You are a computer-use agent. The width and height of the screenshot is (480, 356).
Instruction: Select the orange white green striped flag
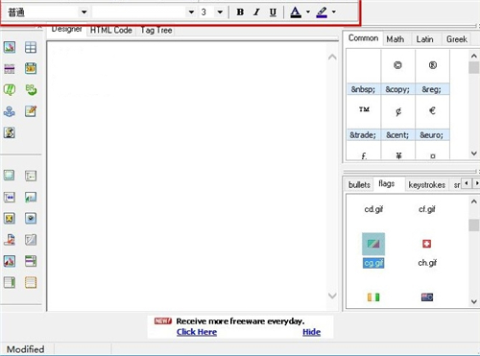373,297
